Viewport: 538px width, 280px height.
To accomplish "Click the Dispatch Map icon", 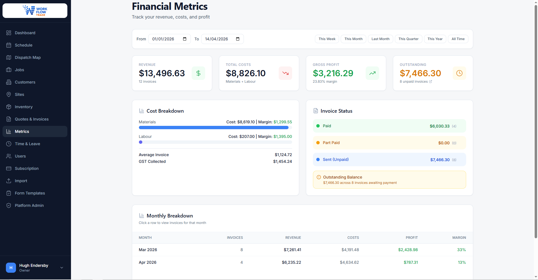I will pyautogui.click(x=9, y=57).
